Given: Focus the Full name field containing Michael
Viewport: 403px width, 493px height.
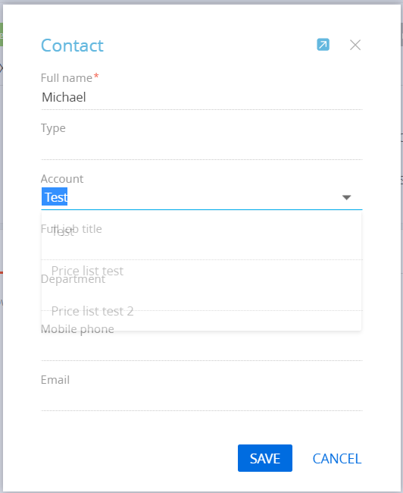Looking at the screenshot, I should pos(202,98).
